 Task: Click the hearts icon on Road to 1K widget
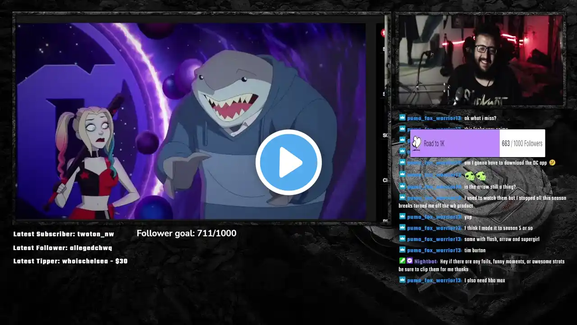(417, 143)
